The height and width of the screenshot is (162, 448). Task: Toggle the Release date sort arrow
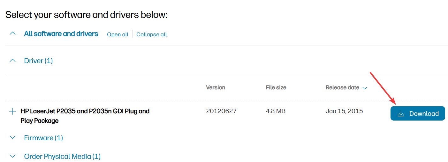[365, 88]
